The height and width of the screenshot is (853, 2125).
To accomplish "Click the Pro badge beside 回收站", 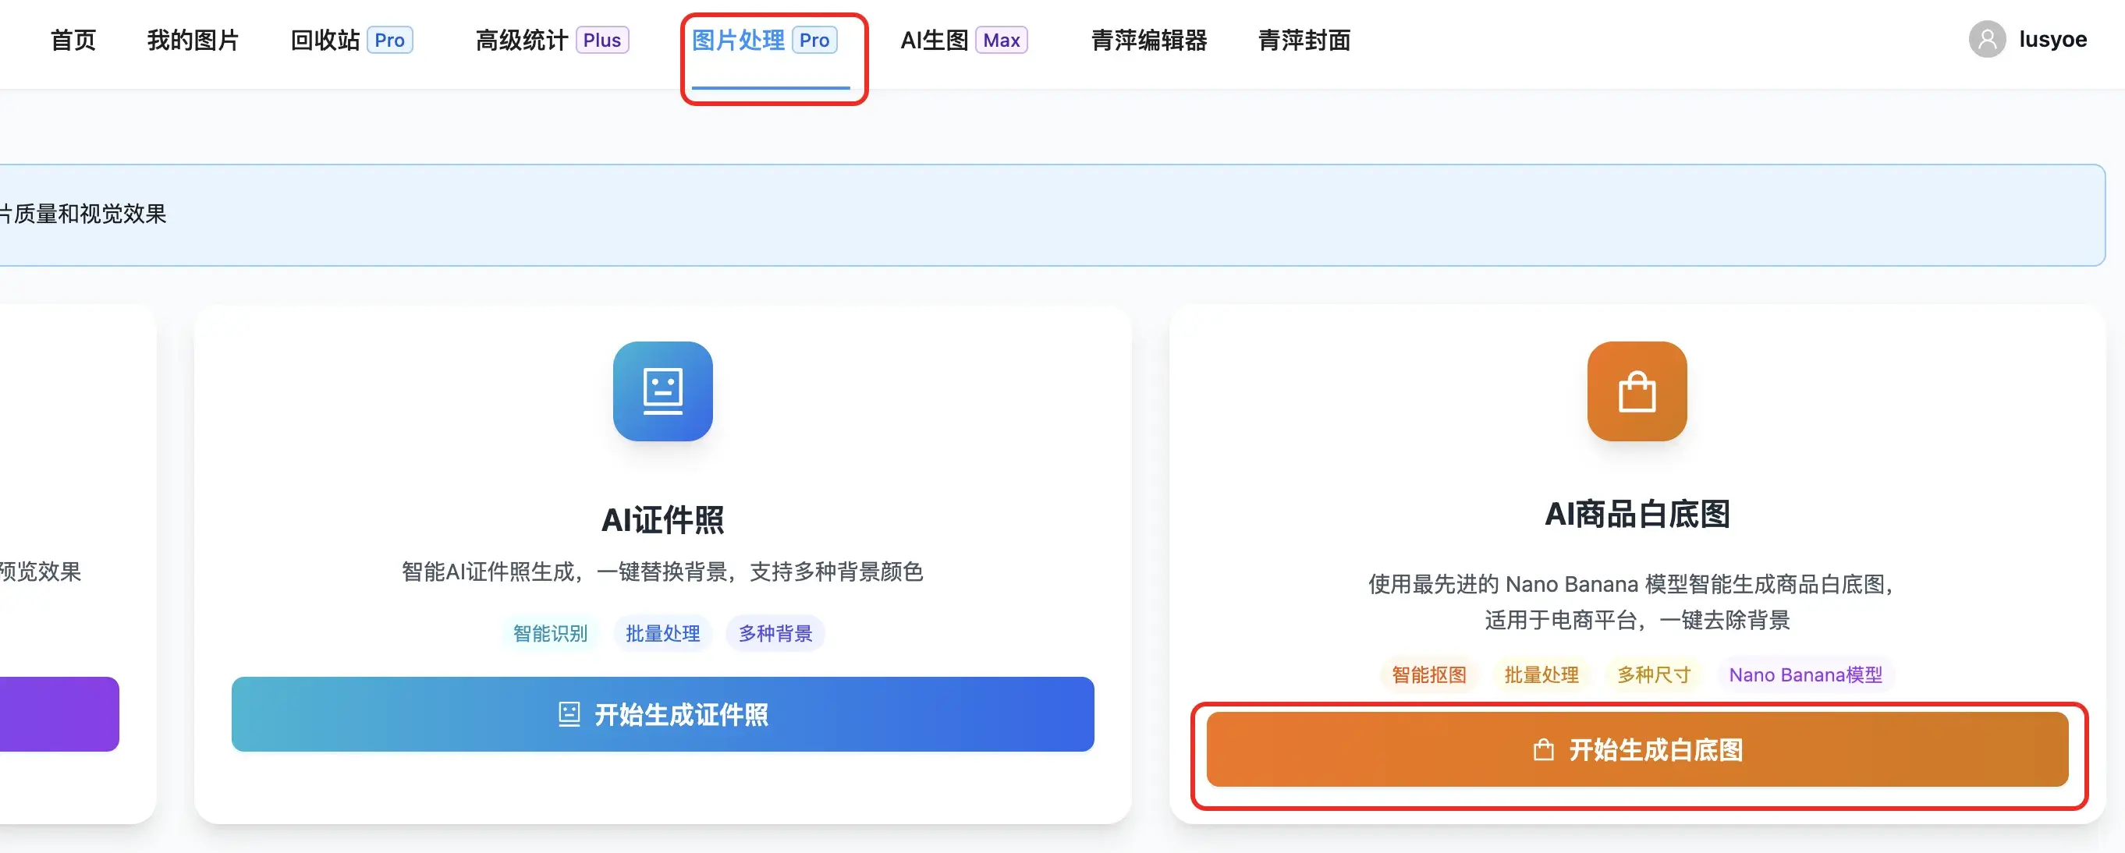I will [389, 40].
